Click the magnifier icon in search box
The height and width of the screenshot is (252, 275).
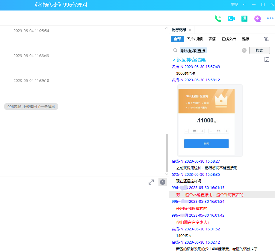pyautogui.click(x=175, y=51)
